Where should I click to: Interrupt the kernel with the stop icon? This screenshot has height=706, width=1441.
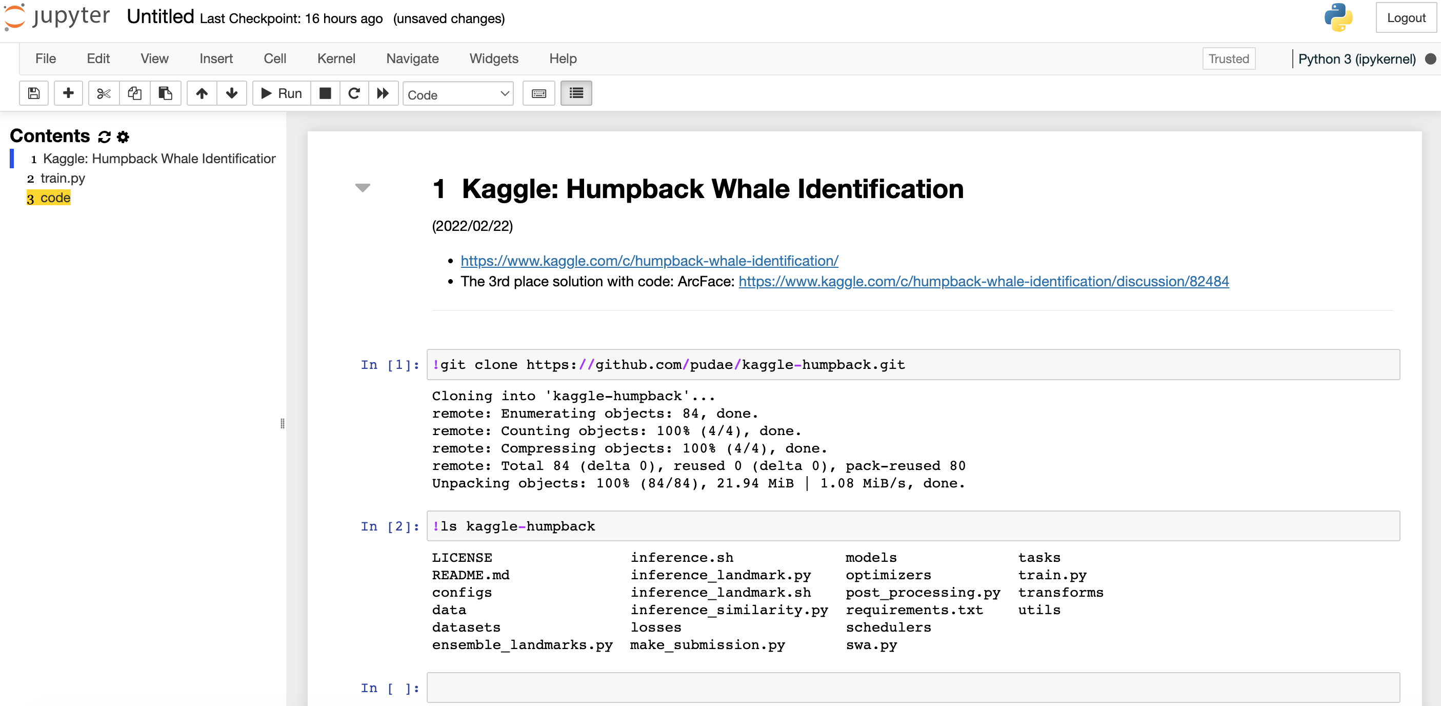(325, 93)
